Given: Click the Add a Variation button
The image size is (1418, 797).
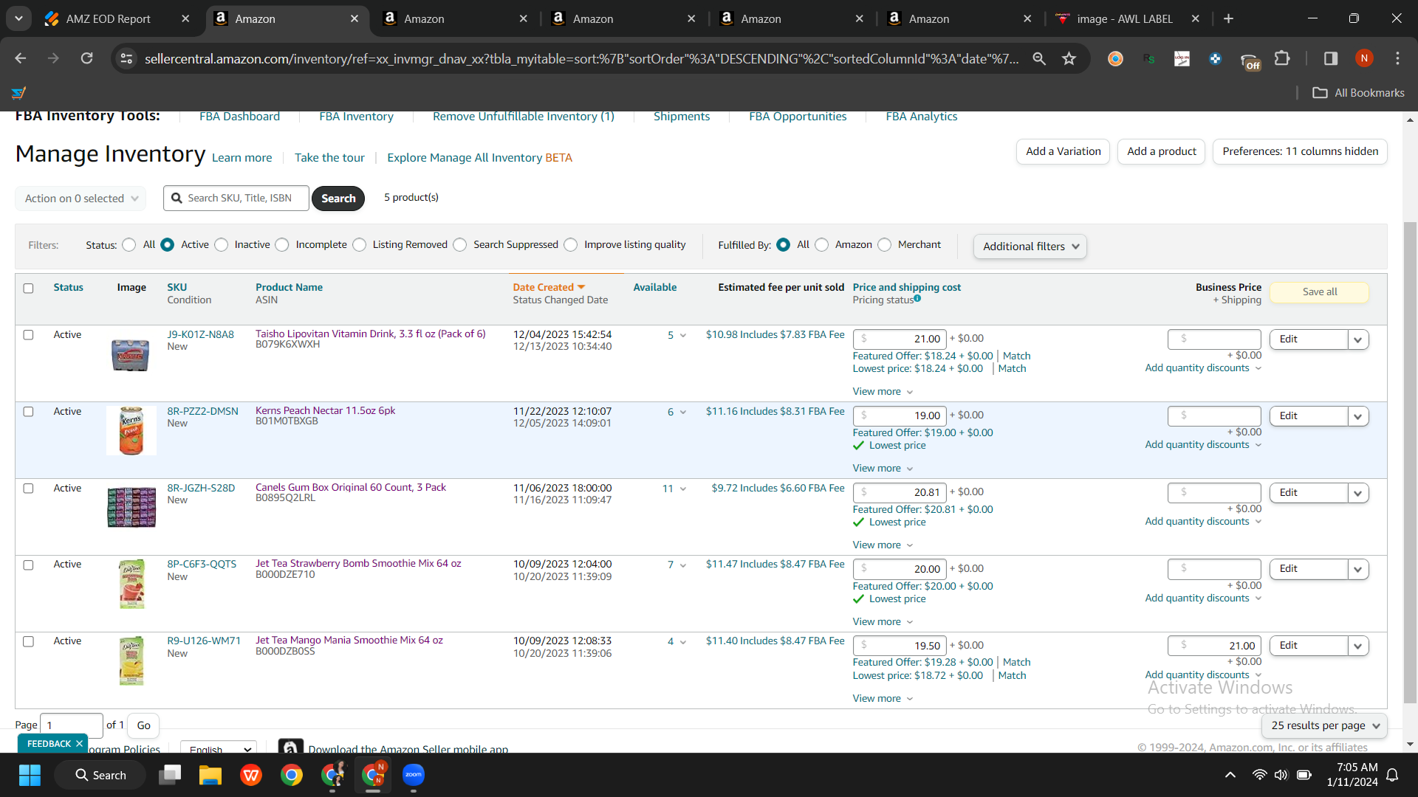Looking at the screenshot, I should pos(1063,151).
